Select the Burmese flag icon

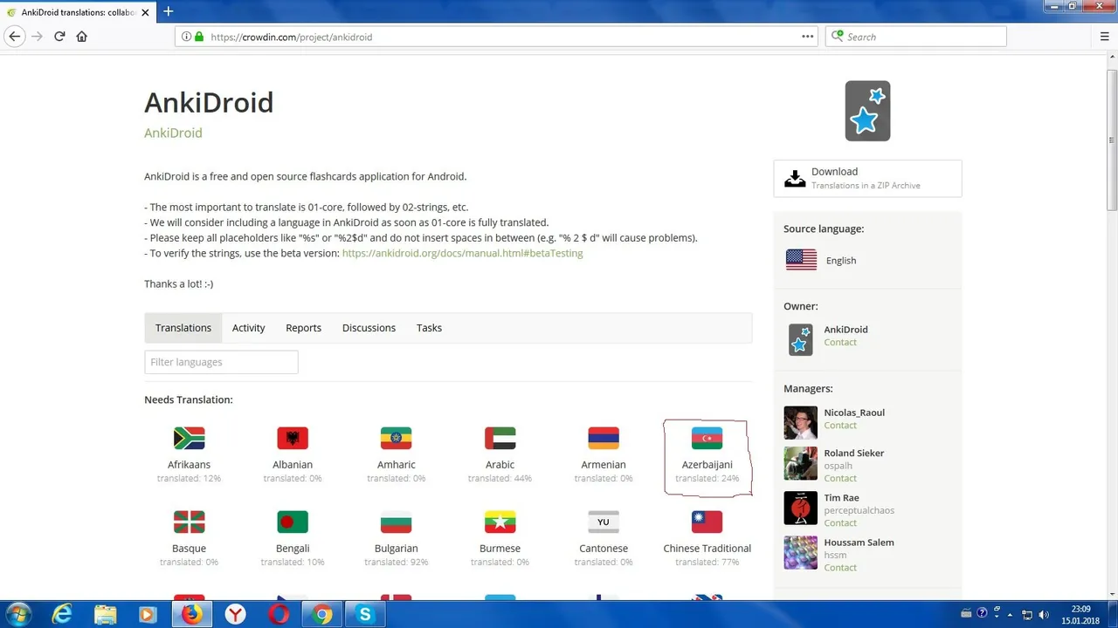pyautogui.click(x=500, y=522)
